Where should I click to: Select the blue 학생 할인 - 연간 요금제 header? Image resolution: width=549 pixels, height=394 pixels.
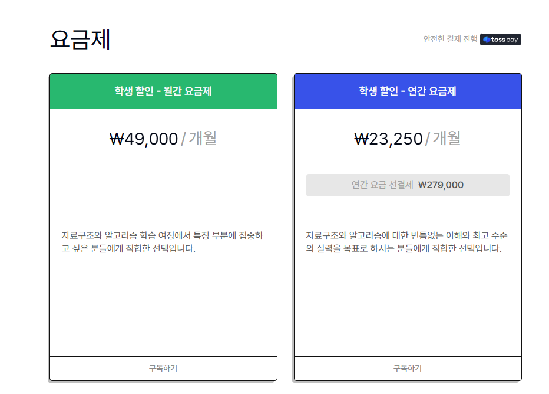tap(408, 91)
